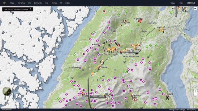Click the orange marker on road south of Norinsk
The height and width of the screenshot is (111, 198).
tap(93, 73)
